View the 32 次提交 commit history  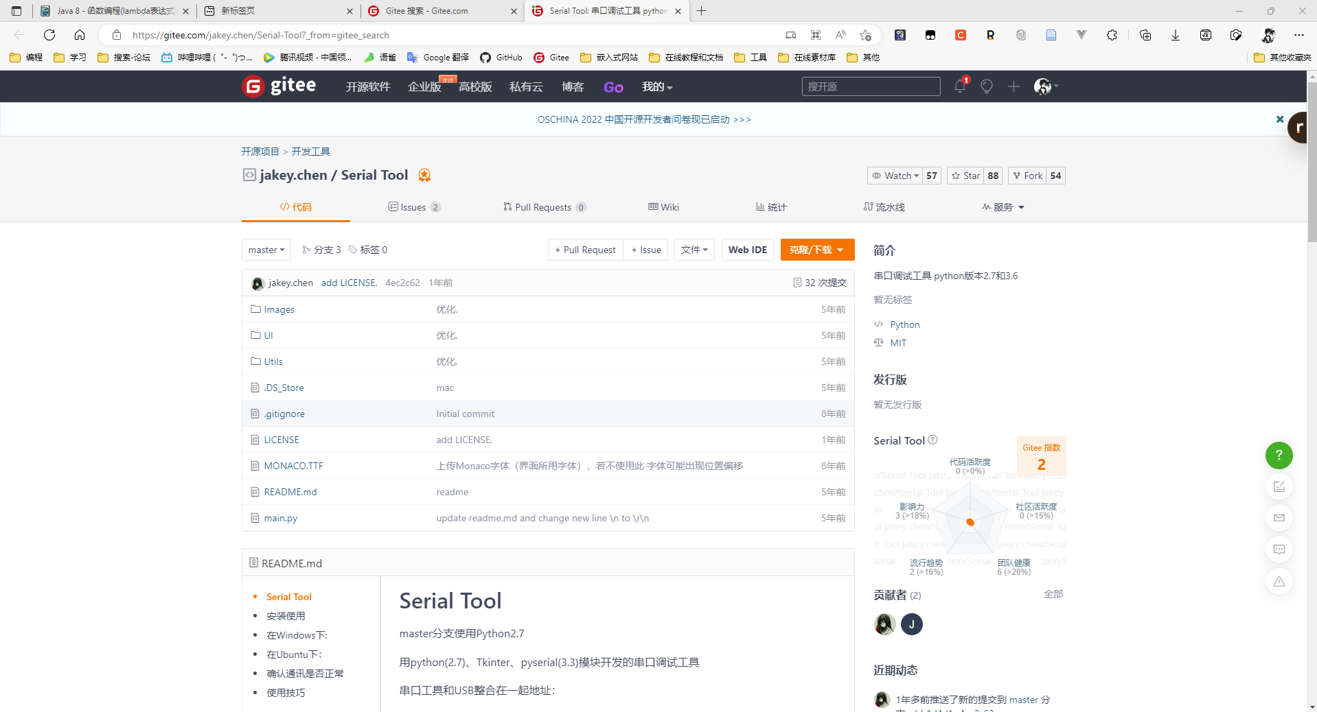coord(819,283)
